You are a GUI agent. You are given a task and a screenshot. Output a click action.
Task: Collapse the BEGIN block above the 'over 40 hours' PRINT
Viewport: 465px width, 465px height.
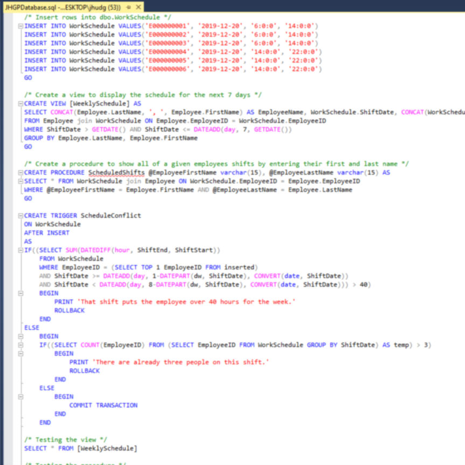pyautogui.click(x=20, y=293)
